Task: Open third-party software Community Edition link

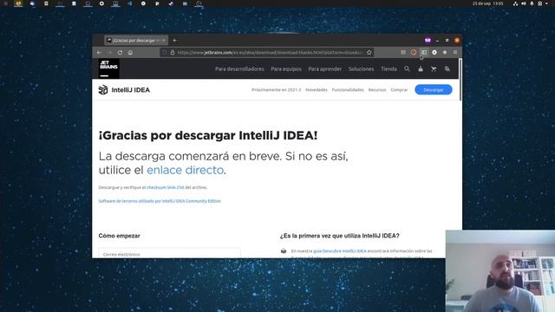Action: tap(160, 201)
